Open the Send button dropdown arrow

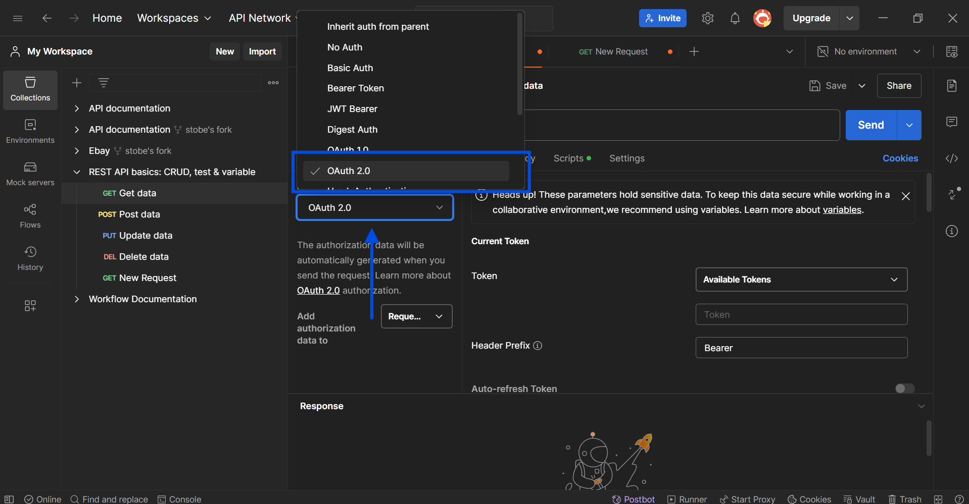tap(909, 125)
